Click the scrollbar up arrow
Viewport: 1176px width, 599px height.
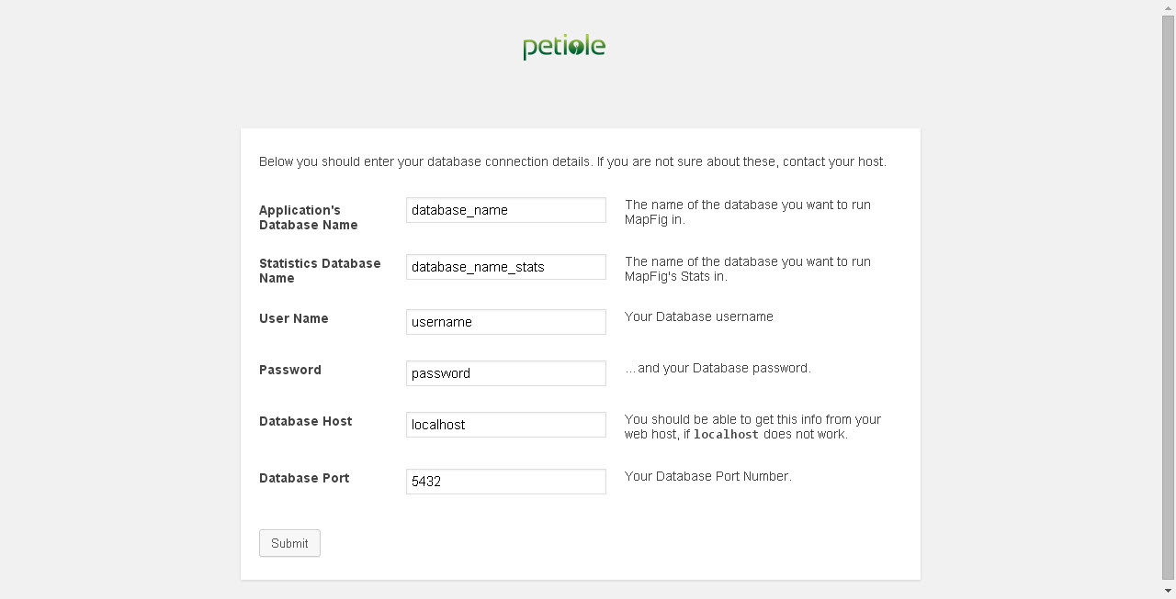pyautogui.click(x=1168, y=7)
